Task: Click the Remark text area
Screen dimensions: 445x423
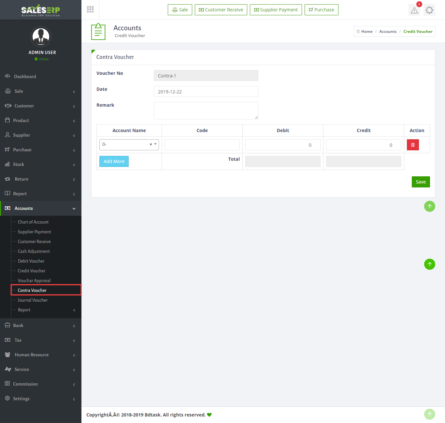Action: (206, 111)
